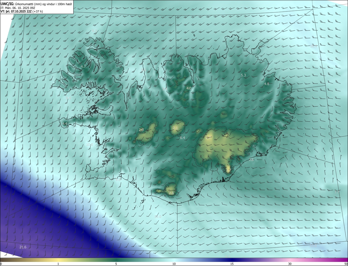348x266 pixels.
Task: Click the 6.4 value beside the central glacier
Action: 182,138
